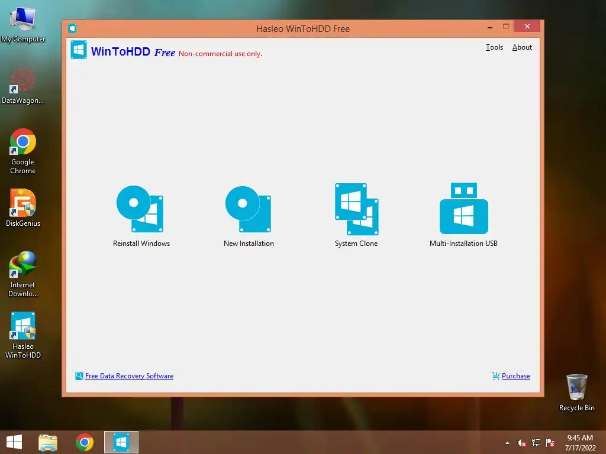The height and width of the screenshot is (454, 606).
Task: Open File Explorer from the taskbar
Action: click(48, 442)
